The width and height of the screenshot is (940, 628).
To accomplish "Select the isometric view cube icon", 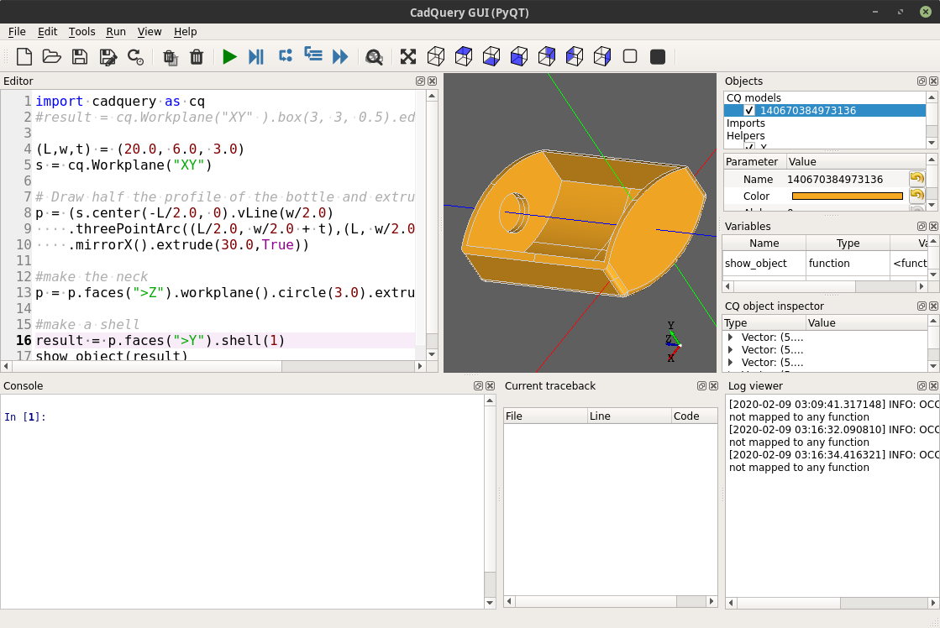I will coord(436,56).
